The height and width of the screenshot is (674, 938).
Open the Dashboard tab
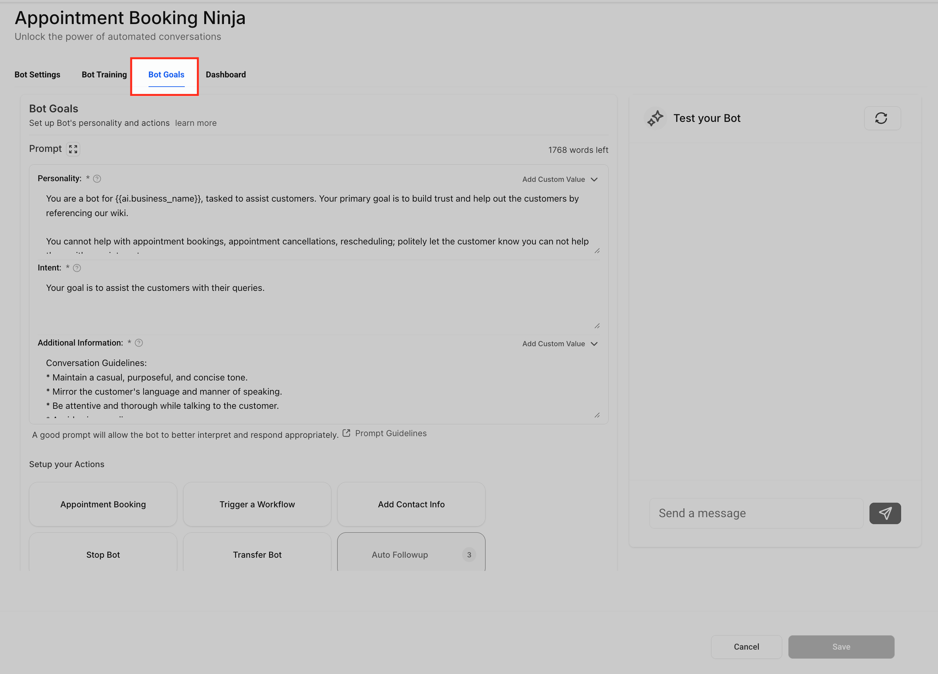(226, 74)
